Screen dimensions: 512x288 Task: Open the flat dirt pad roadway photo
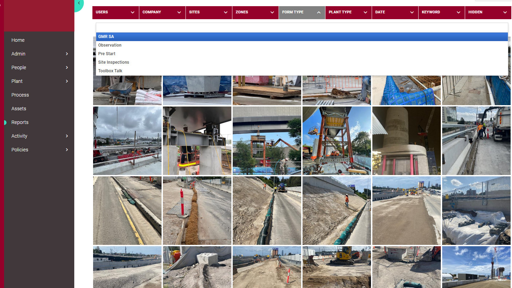407,211
